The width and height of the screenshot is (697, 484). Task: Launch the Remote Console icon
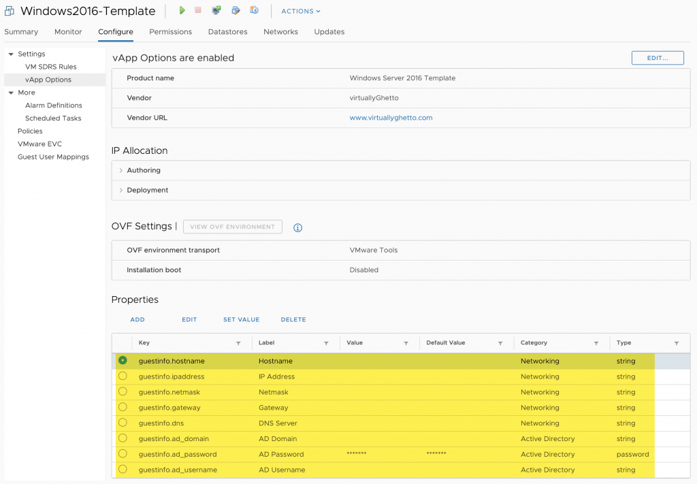pos(216,10)
